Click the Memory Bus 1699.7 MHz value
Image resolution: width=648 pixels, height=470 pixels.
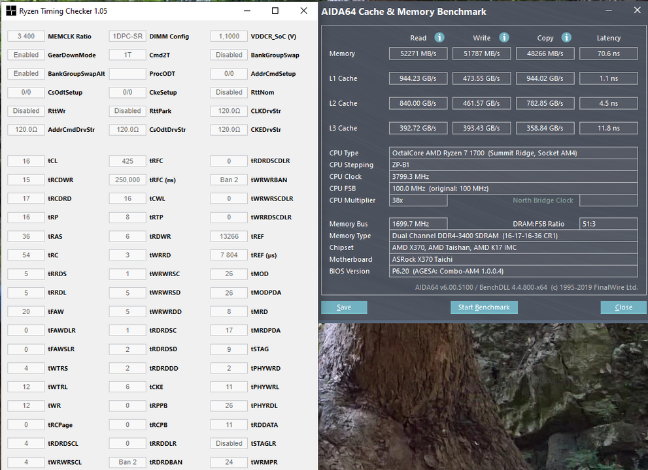pyautogui.click(x=418, y=224)
